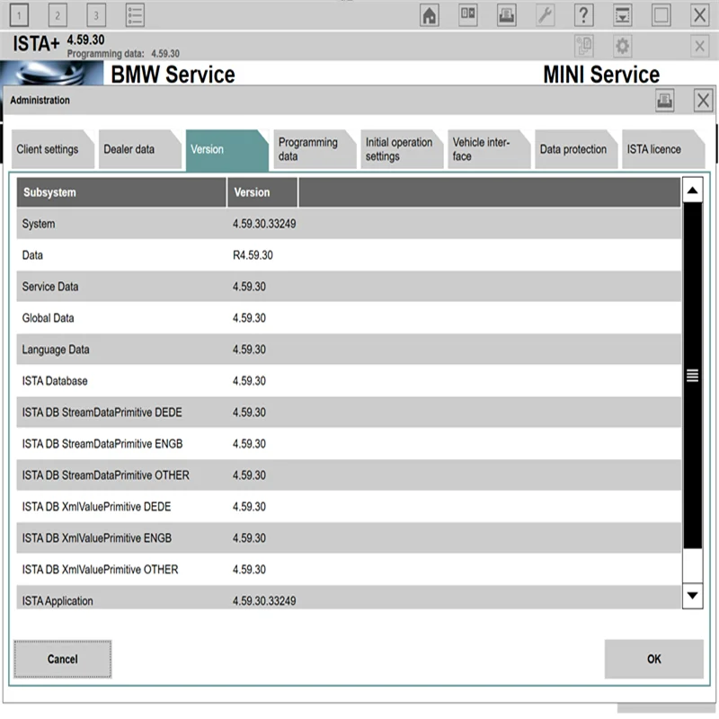719x719 pixels.
Task: Click the Cancel button
Action: [x=63, y=659]
